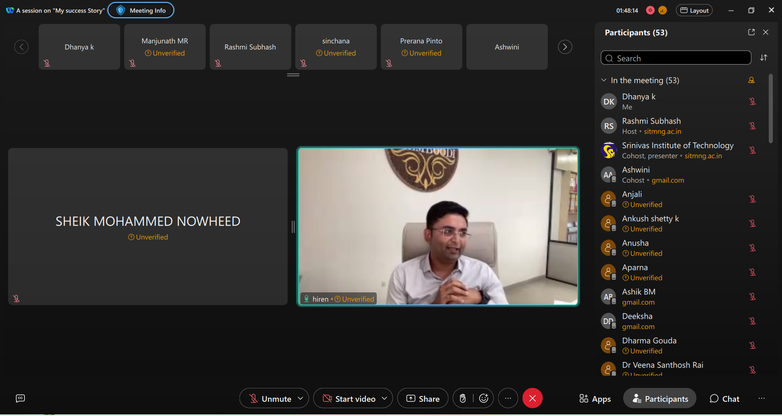Click the sort participants icon
Viewport: 782px width, 416px height.
764,58
